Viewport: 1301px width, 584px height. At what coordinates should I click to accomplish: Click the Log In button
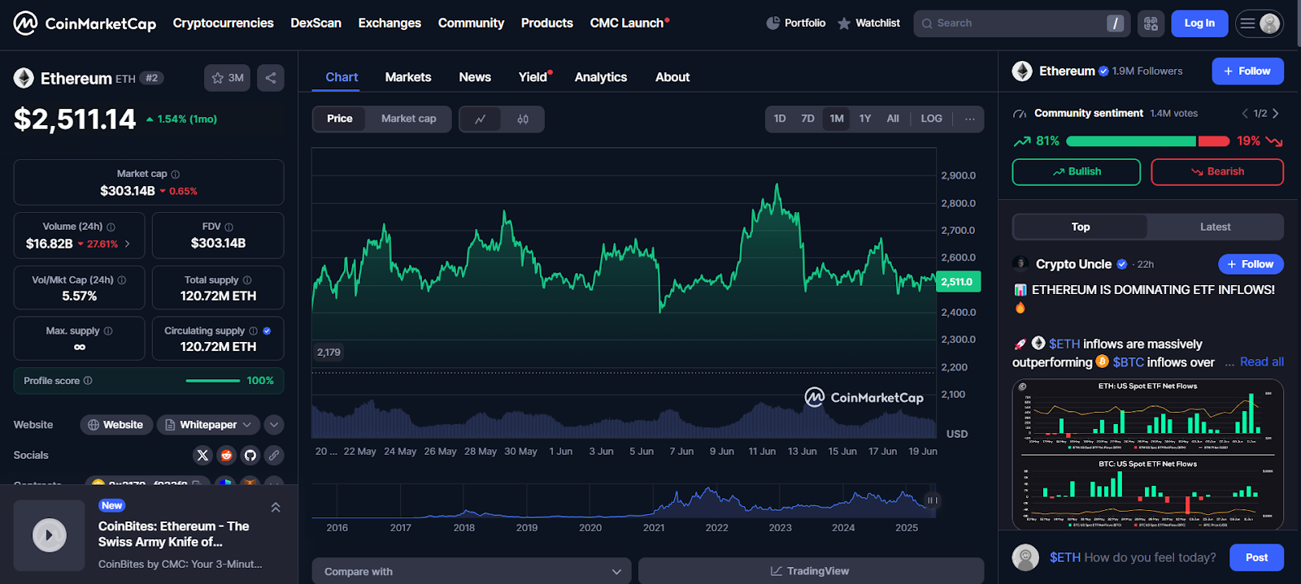(x=1199, y=24)
